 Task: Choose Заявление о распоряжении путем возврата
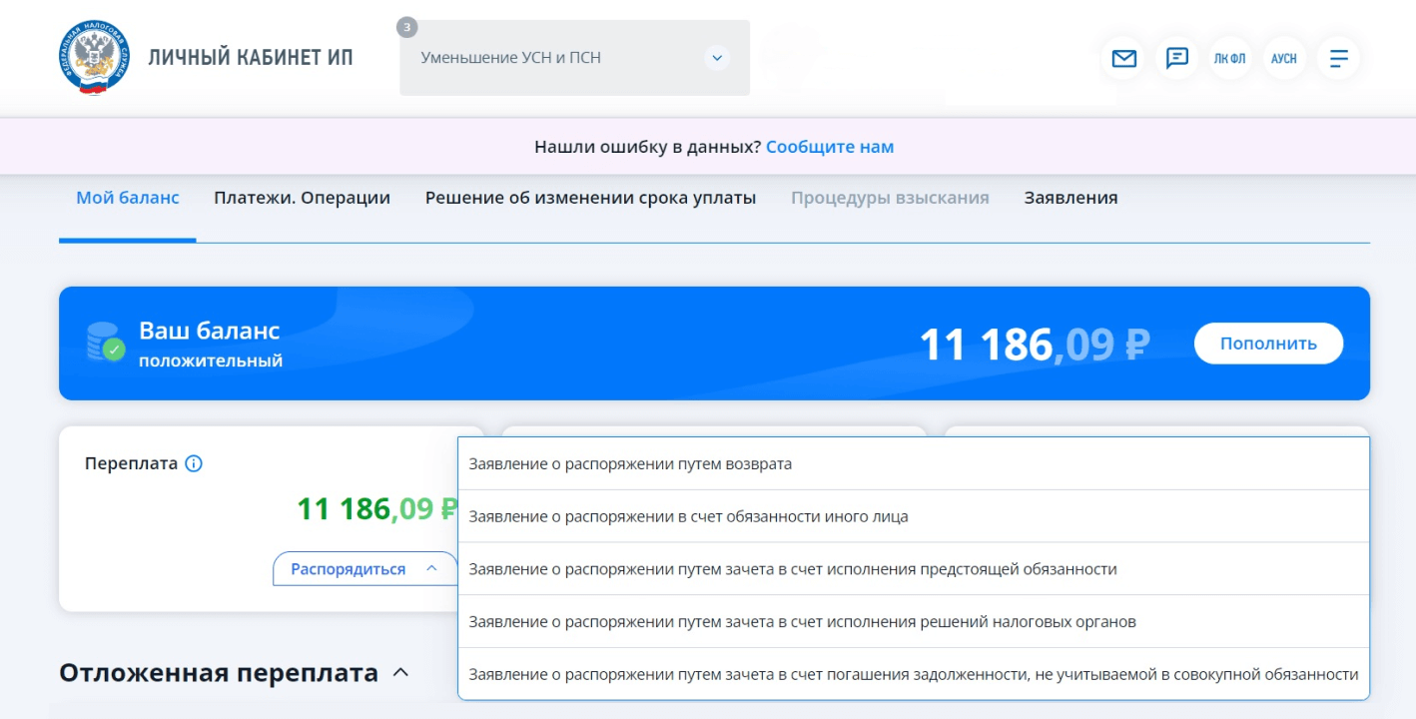pyautogui.click(x=630, y=464)
